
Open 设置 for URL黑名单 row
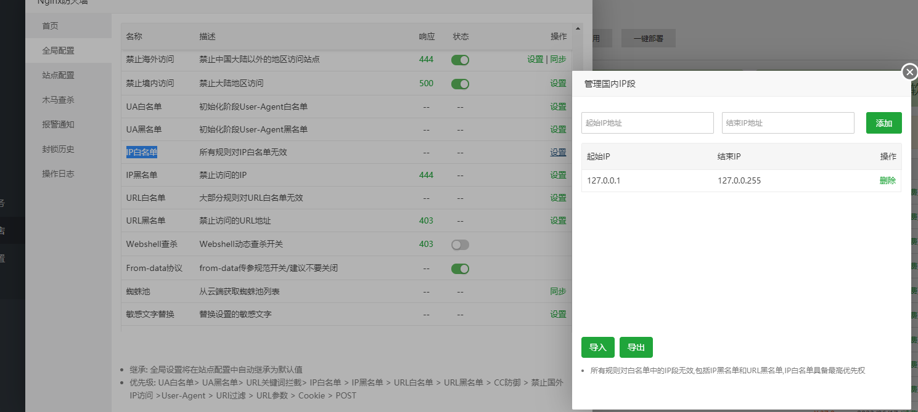pyautogui.click(x=558, y=220)
